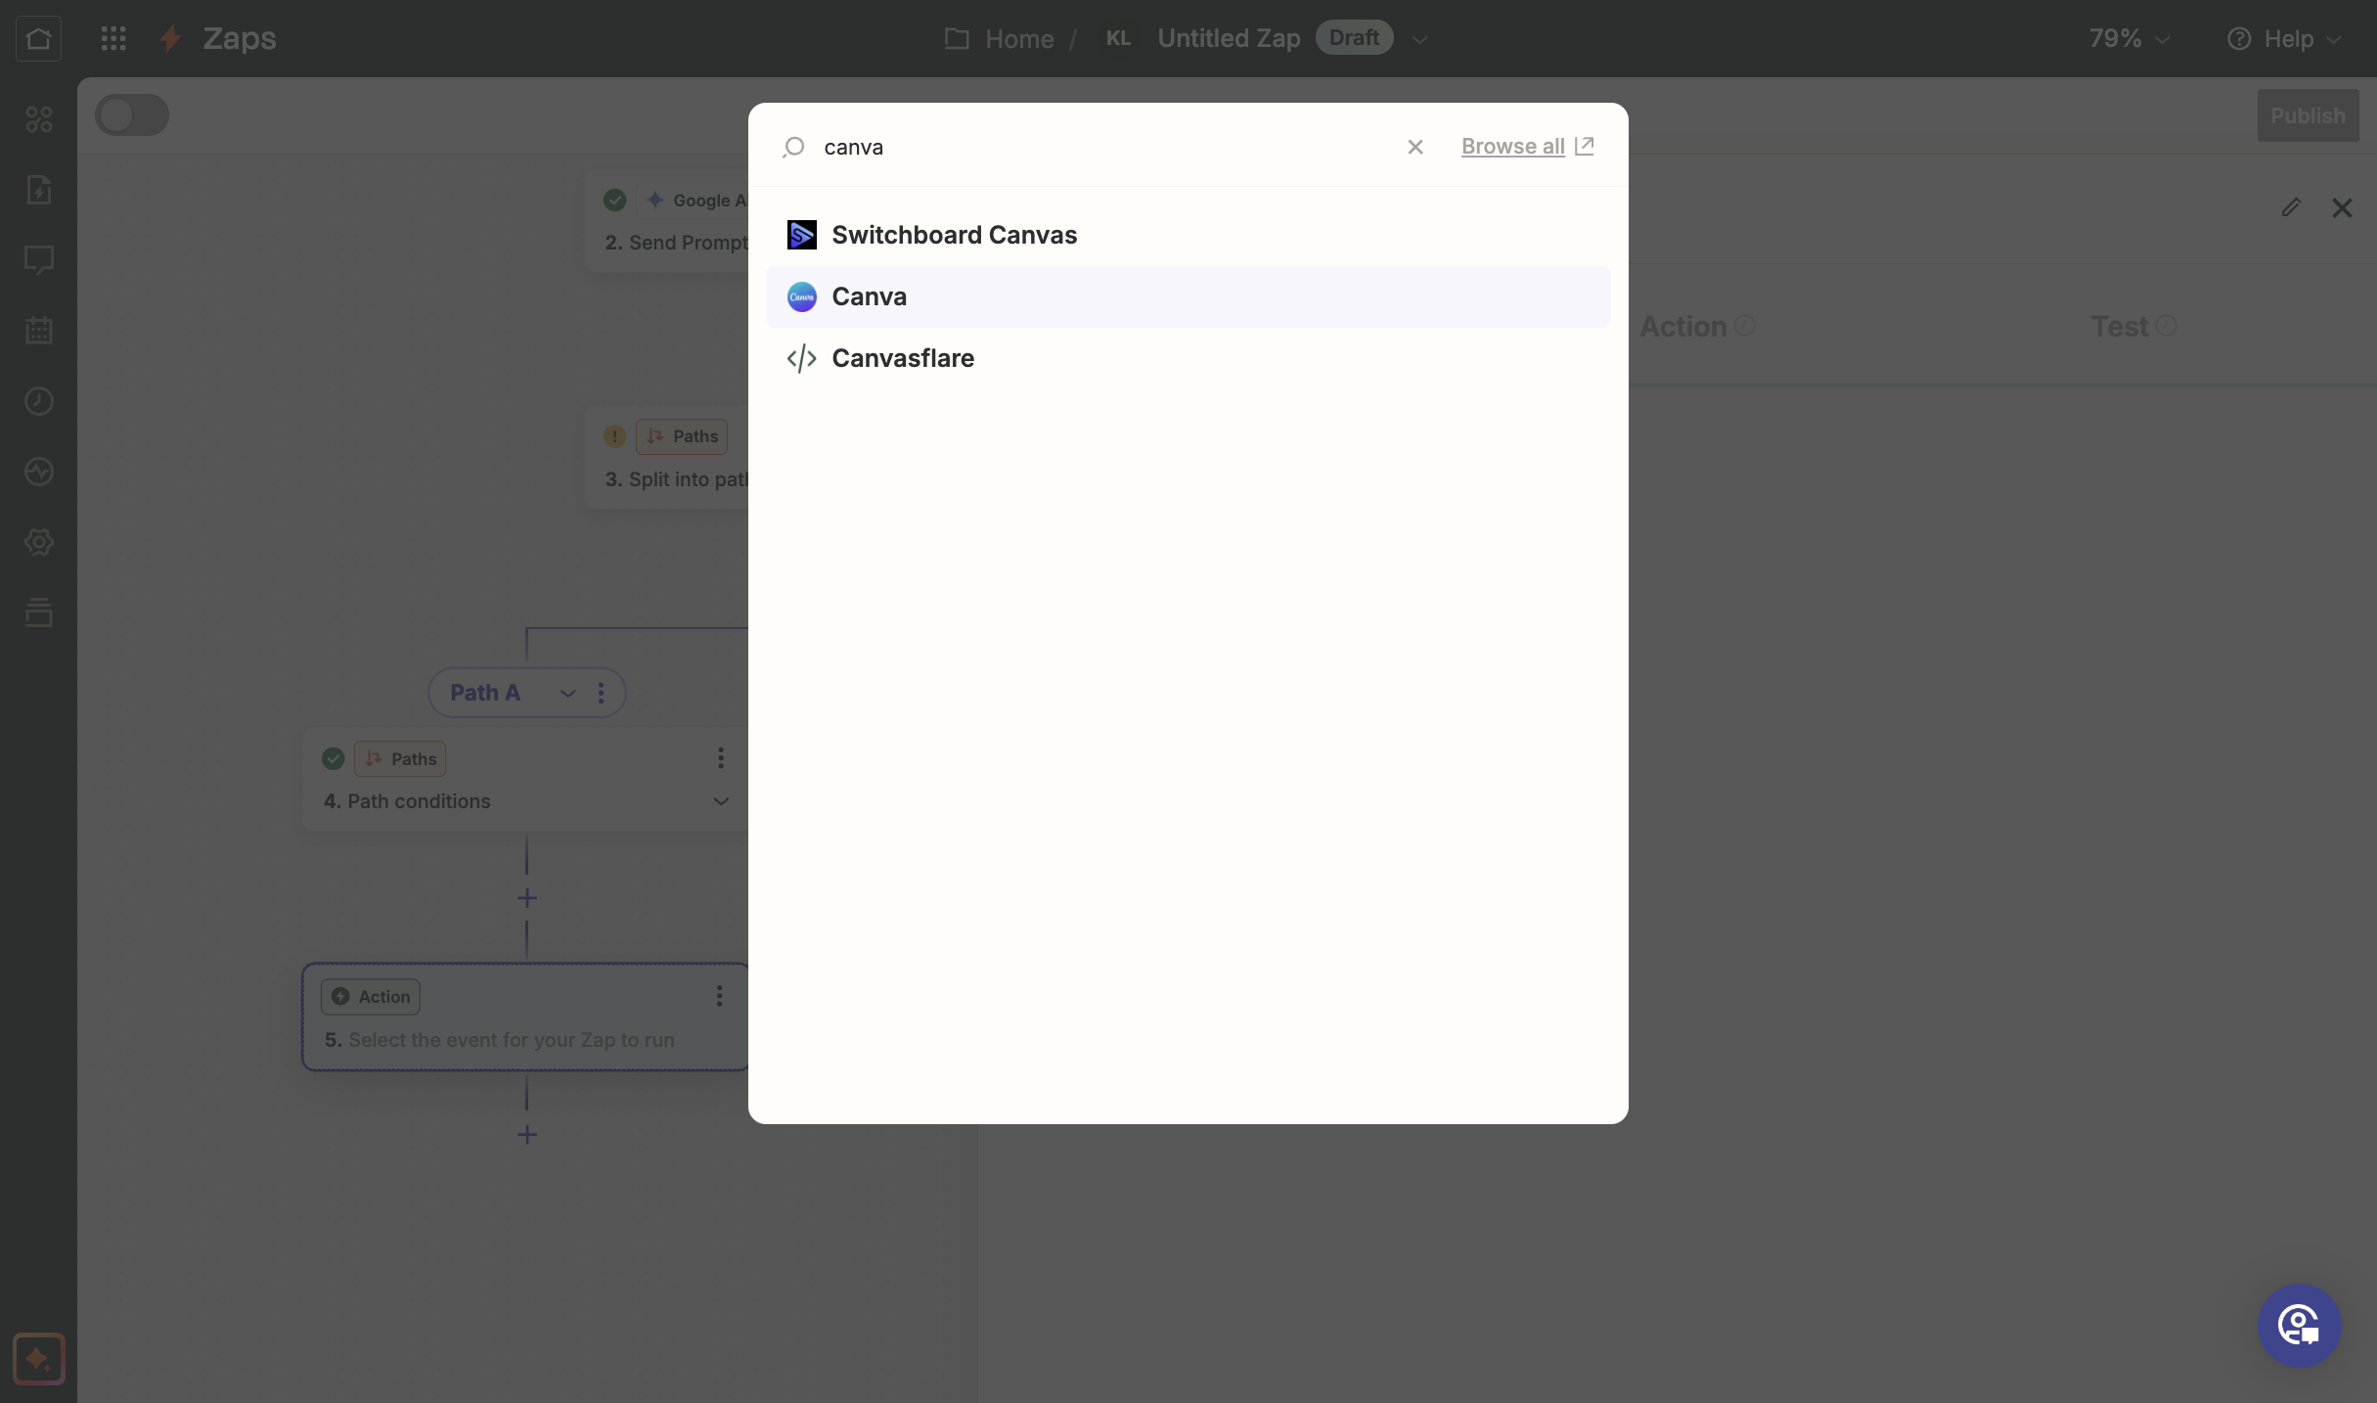Add a step below step 5
The height and width of the screenshot is (1403, 2377).
[x=527, y=1135]
